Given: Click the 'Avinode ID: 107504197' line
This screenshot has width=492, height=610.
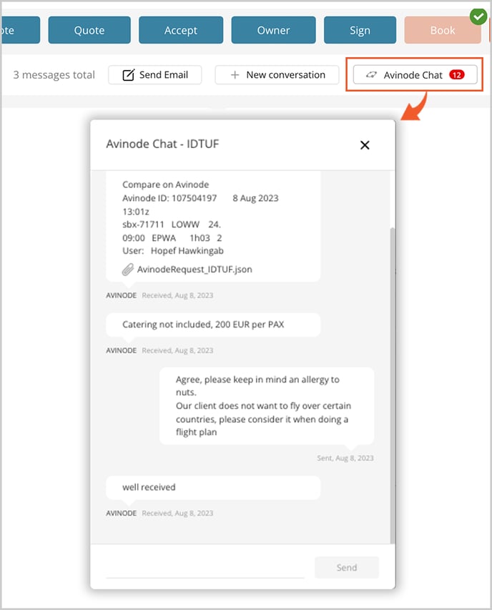Looking at the screenshot, I should [x=169, y=198].
